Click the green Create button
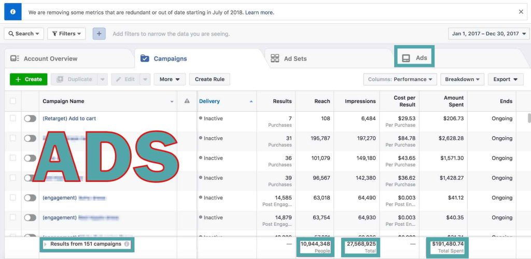This screenshot has height=259, width=531. (29, 79)
